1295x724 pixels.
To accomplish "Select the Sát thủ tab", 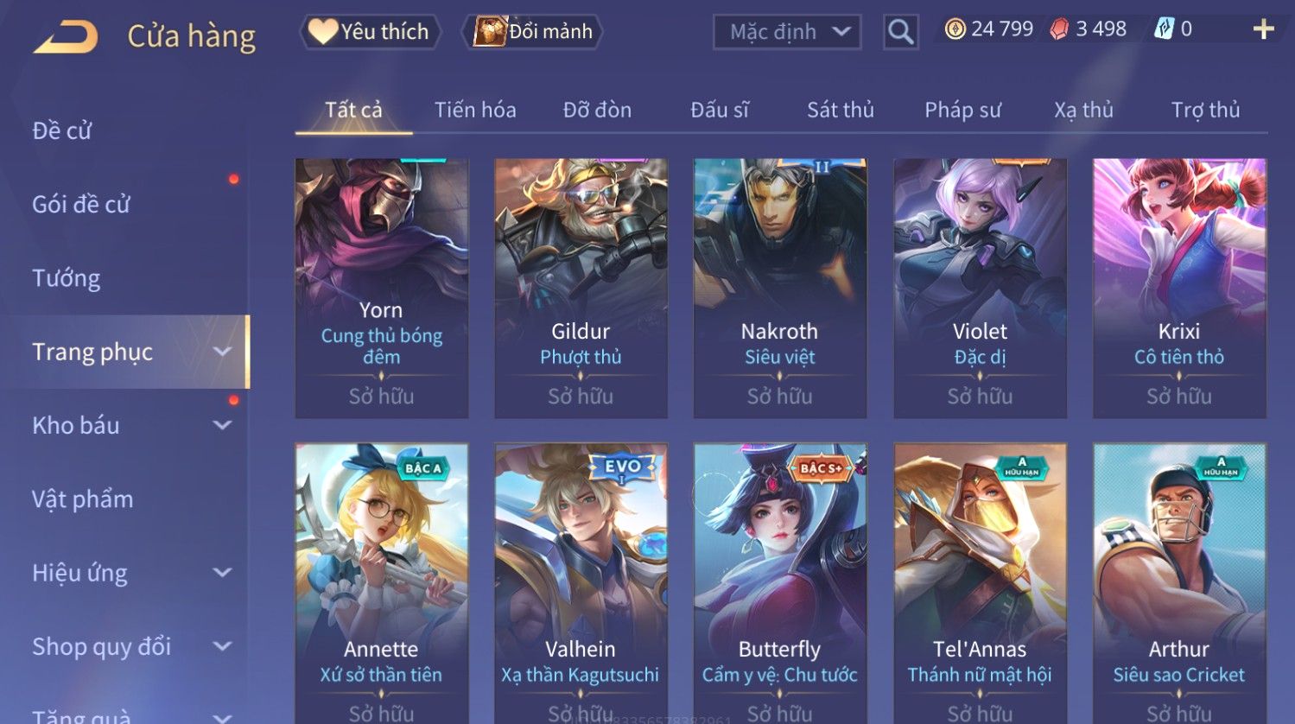I will coord(841,110).
